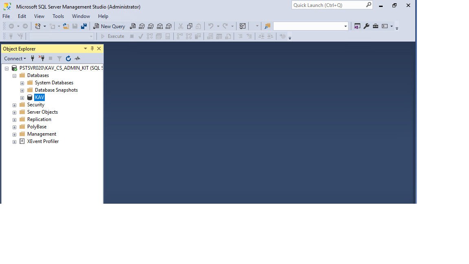
Task: Select the PSTSVR020\KAV_CS_ADMIN_KIT server row
Action: pyautogui.click(x=61, y=68)
